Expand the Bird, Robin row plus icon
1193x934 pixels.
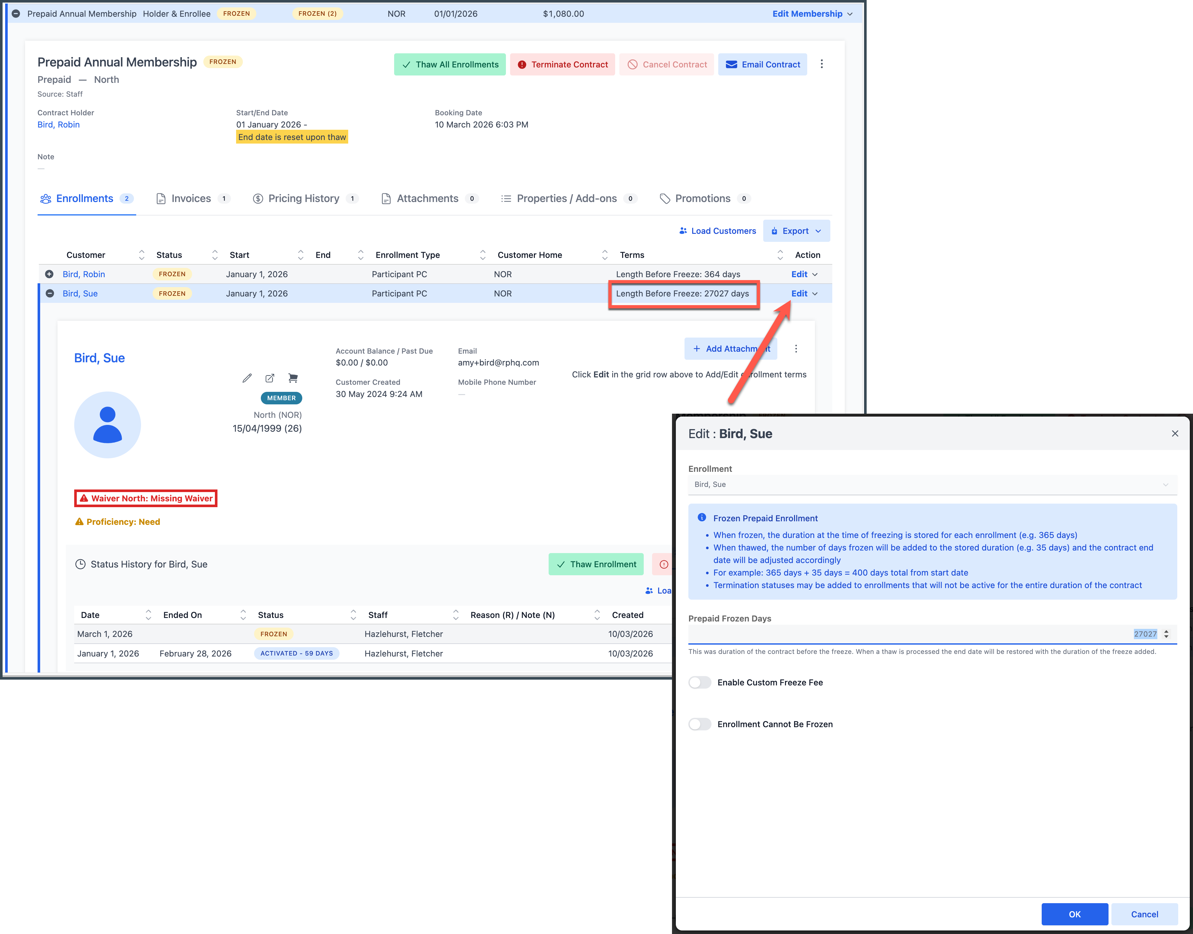click(x=49, y=274)
